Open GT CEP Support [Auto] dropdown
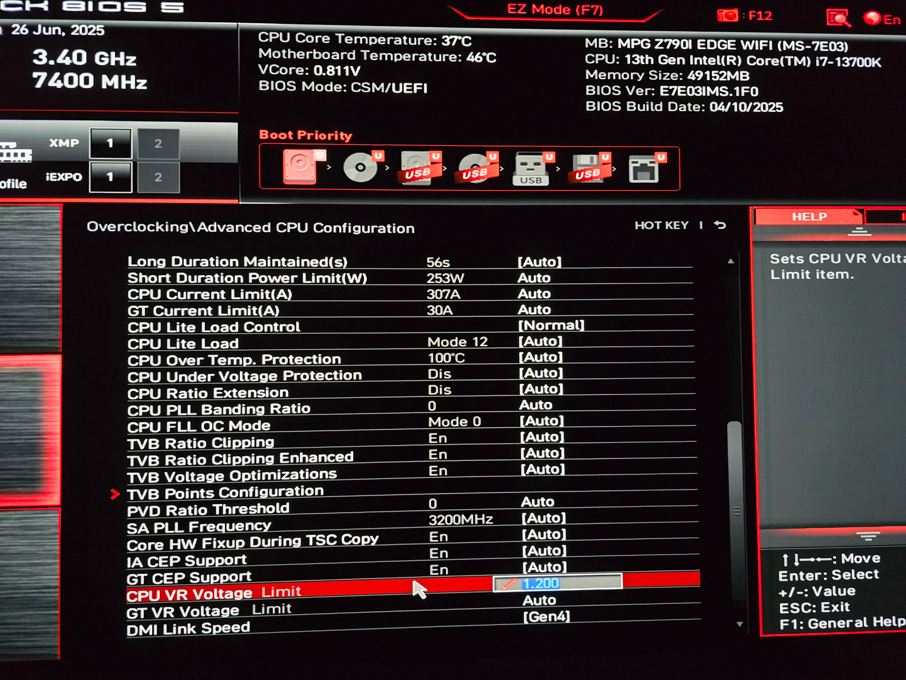906x680 pixels. [x=545, y=567]
